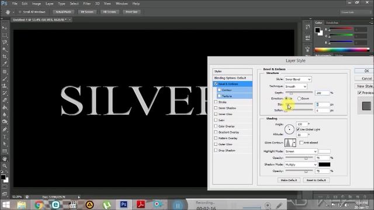Enable the Contour checkbox
The height and width of the screenshot is (210, 374).
(219, 90)
